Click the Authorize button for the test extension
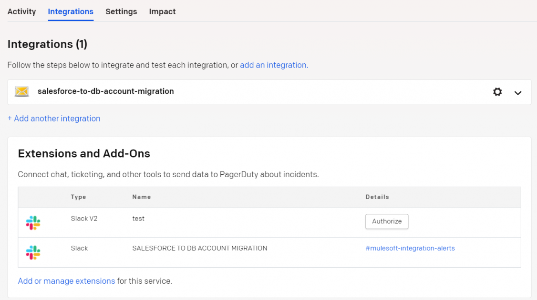 point(387,221)
